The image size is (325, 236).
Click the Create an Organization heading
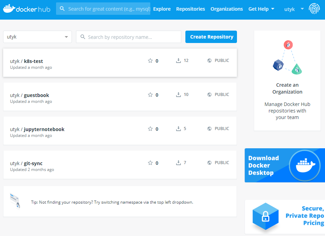pos(287,88)
